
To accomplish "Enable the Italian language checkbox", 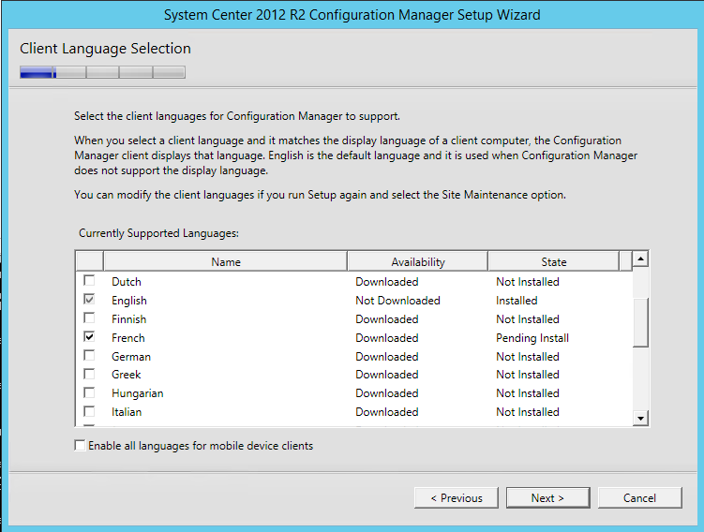I will click(89, 411).
